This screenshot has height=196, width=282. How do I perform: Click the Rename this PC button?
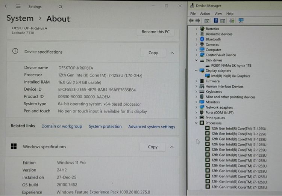coord(156,32)
